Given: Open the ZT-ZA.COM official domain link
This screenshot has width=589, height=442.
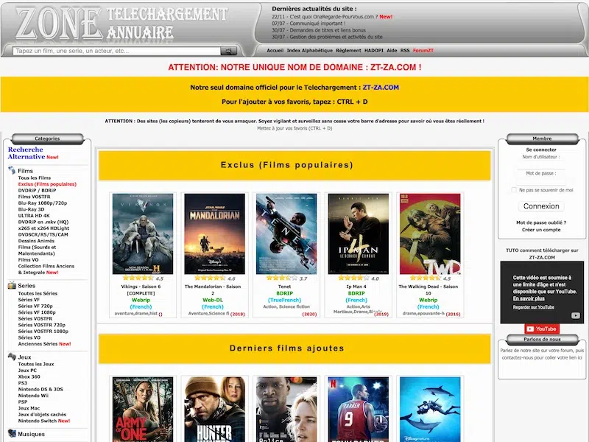Looking at the screenshot, I should click(381, 87).
